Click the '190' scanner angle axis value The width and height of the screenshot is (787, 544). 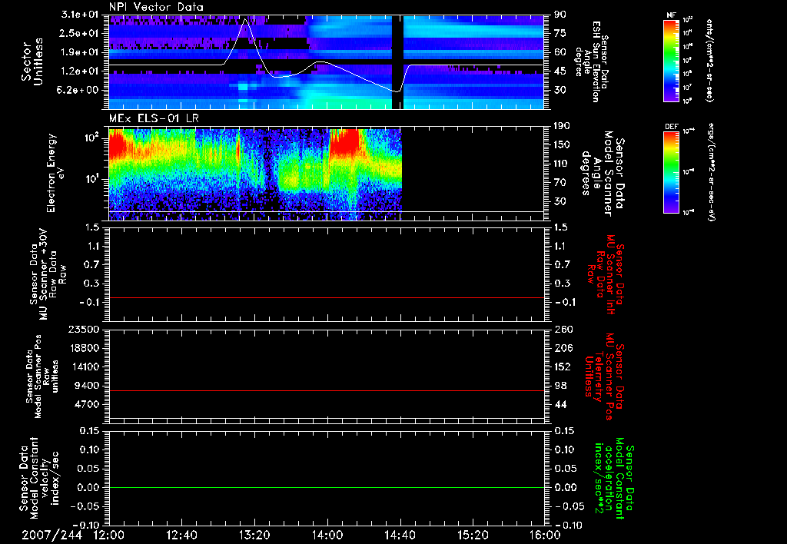[562, 125]
